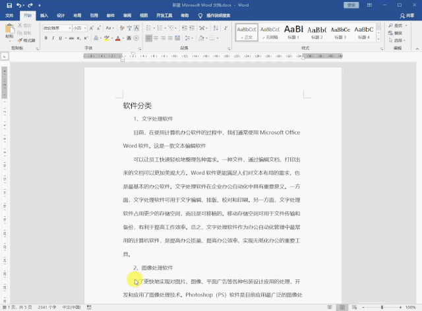Open the bullet list dropdown arrow

154,28
